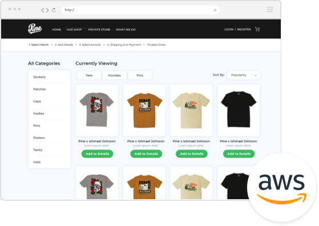Click product title under the cream tee
Viewport: 319px width, 226px height.
(x=191, y=141)
